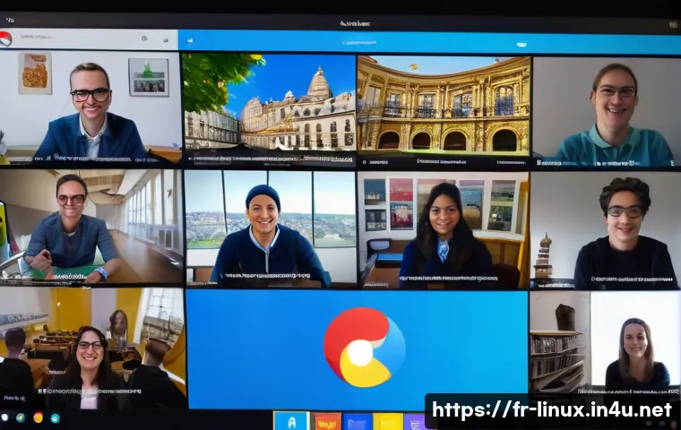Open the purple tile in the taskbar
This screenshot has height=430, width=681.
tap(415, 421)
